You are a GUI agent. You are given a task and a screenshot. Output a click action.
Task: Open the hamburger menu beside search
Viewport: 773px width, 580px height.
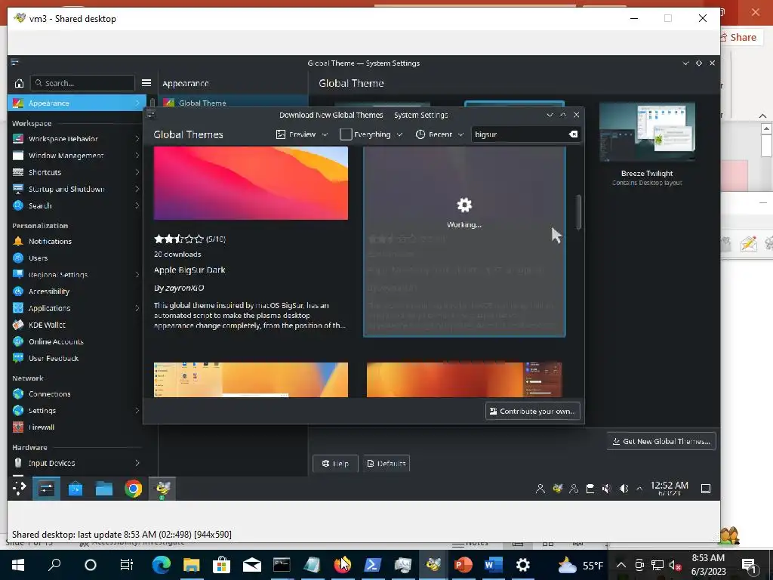146,83
